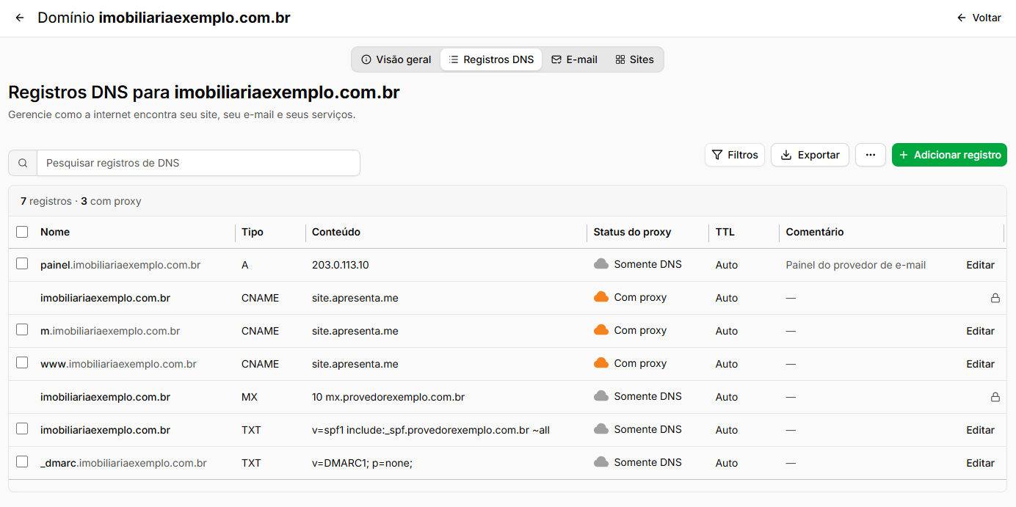Click orange cloud icon on www row
The height and width of the screenshot is (507, 1016).
click(x=601, y=363)
